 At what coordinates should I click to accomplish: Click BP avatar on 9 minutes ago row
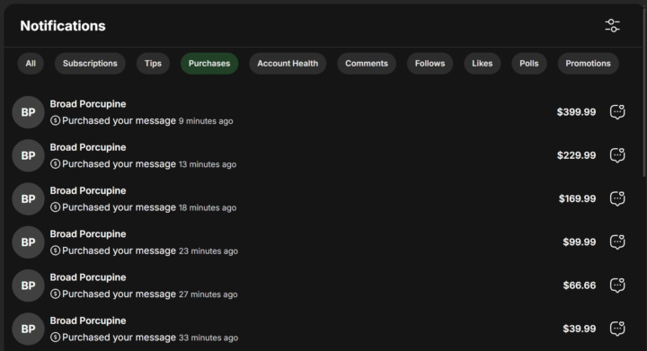point(28,112)
